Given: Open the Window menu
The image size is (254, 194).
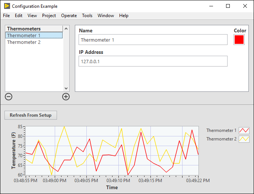Looking at the screenshot, I should pos(106,16).
